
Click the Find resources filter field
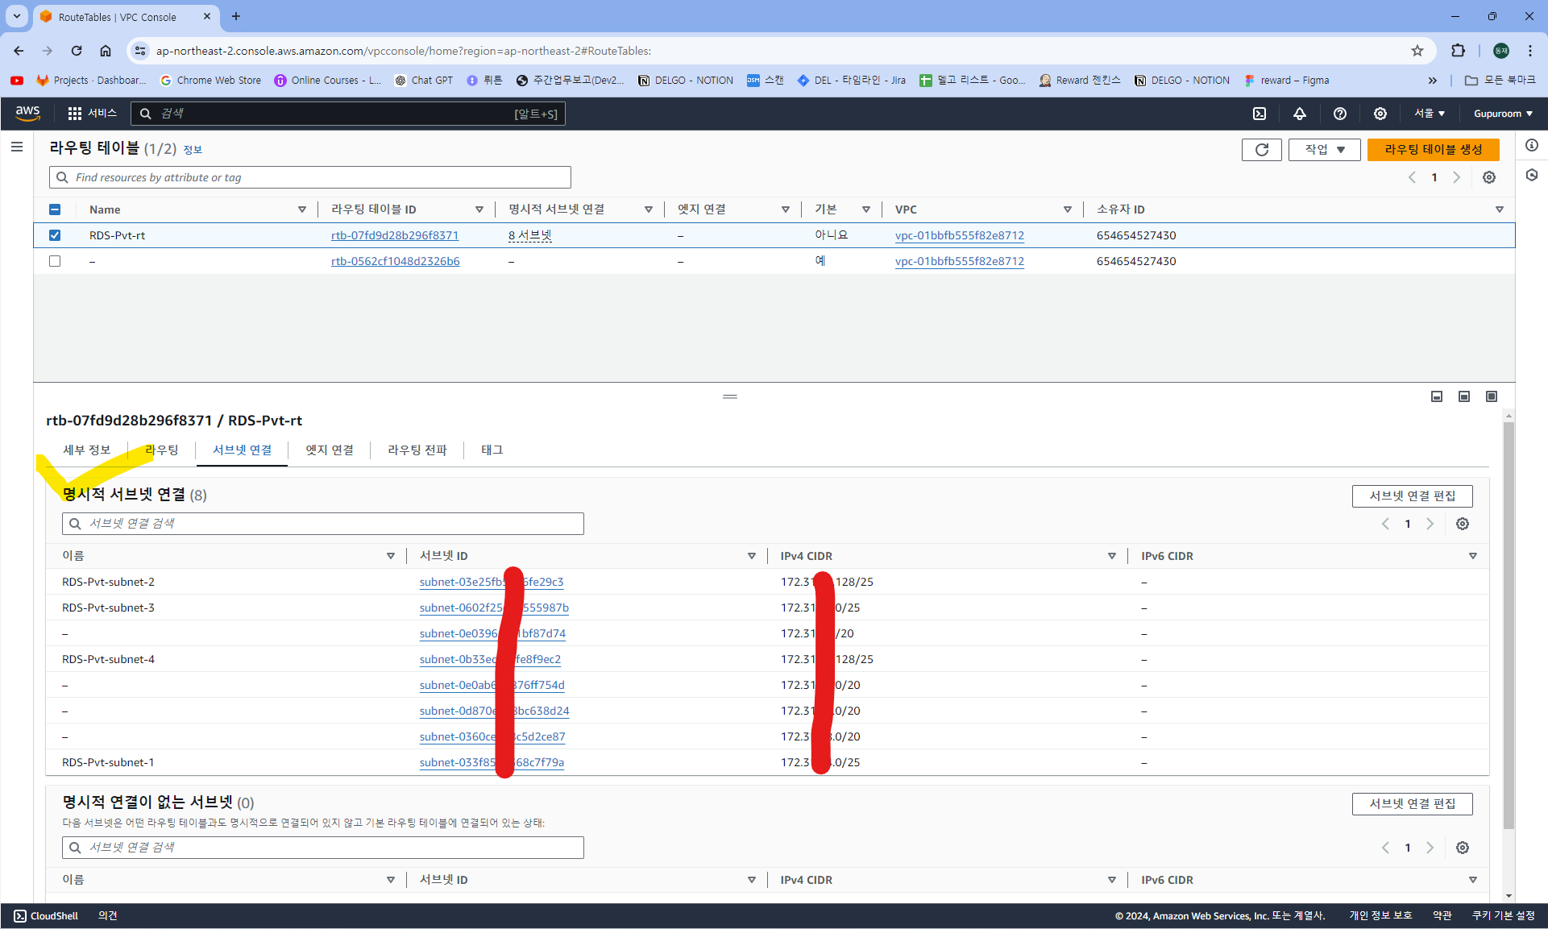[310, 177]
